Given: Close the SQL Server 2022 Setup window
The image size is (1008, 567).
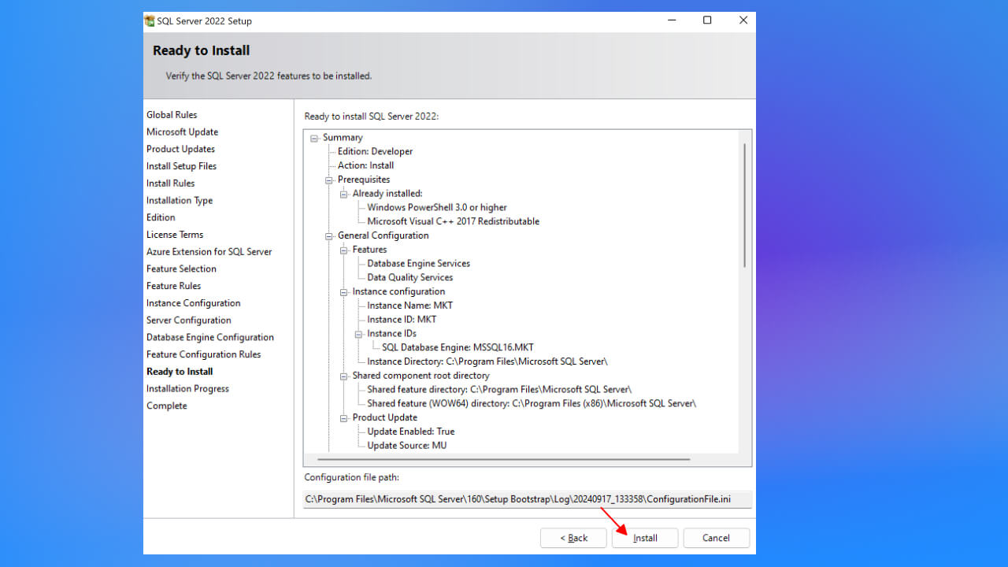Looking at the screenshot, I should coord(743,21).
